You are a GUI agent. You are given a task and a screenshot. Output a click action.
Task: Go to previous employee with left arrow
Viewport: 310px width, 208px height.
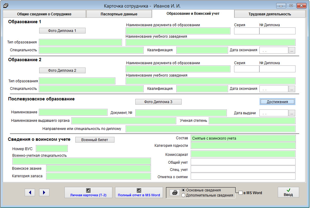point(30,192)
